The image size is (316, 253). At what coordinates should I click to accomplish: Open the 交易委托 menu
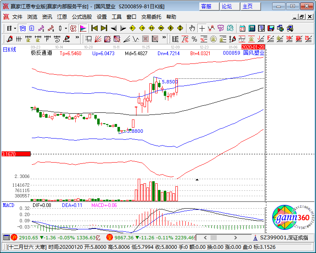pyautogui.click(x=151, y=17)
